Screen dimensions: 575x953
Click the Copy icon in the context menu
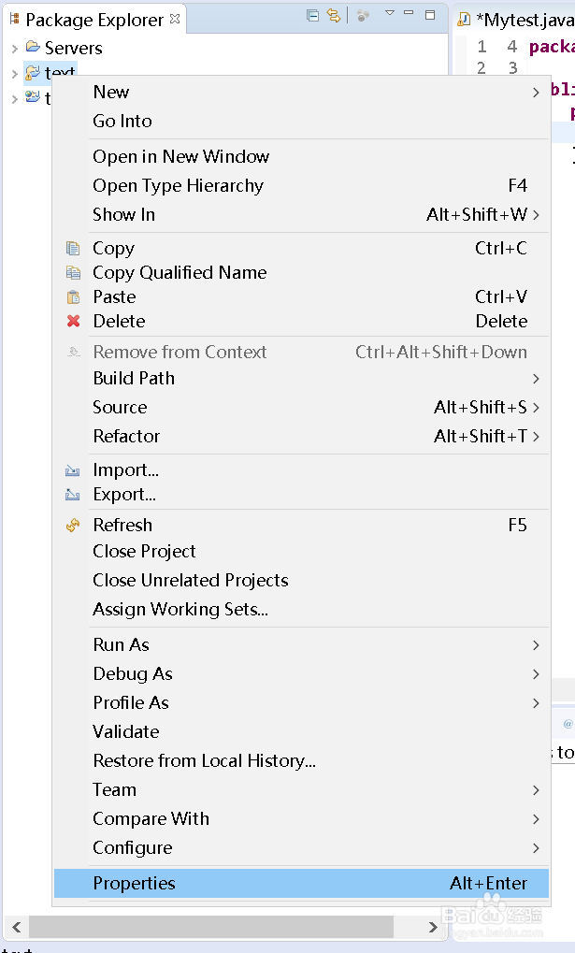point(73,248)
